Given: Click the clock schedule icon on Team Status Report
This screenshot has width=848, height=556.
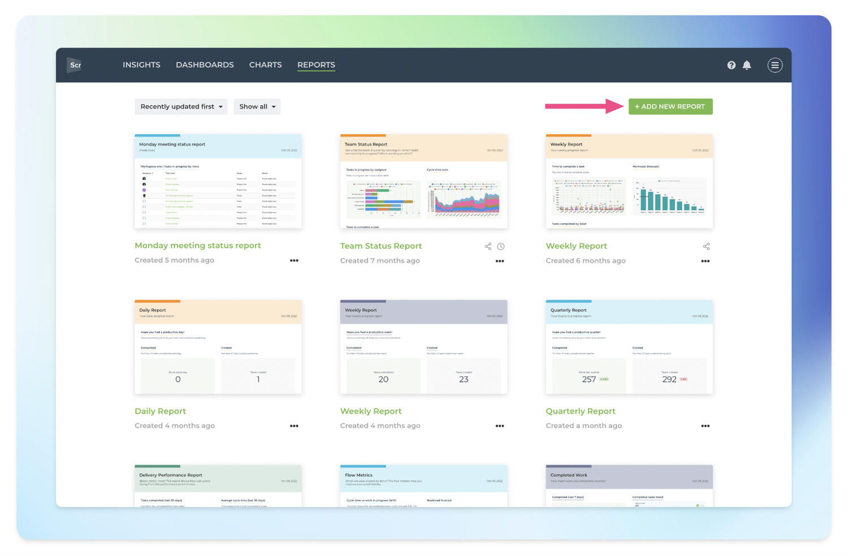Looking at the screenshot, I should pyautogui.click(x=501, y=246).
